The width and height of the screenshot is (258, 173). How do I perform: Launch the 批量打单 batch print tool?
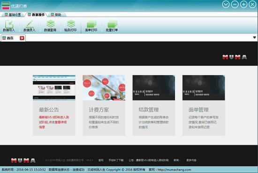click(x=112, y=26)
